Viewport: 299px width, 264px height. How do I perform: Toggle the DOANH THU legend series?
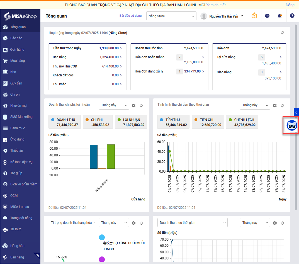point(65,122)
